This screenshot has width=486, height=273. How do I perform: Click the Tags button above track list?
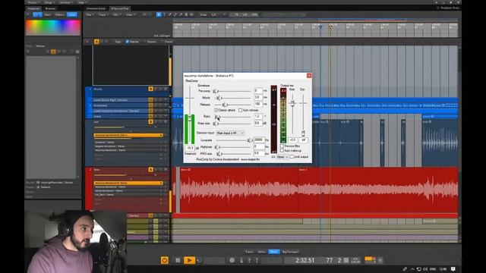(118, 42)
